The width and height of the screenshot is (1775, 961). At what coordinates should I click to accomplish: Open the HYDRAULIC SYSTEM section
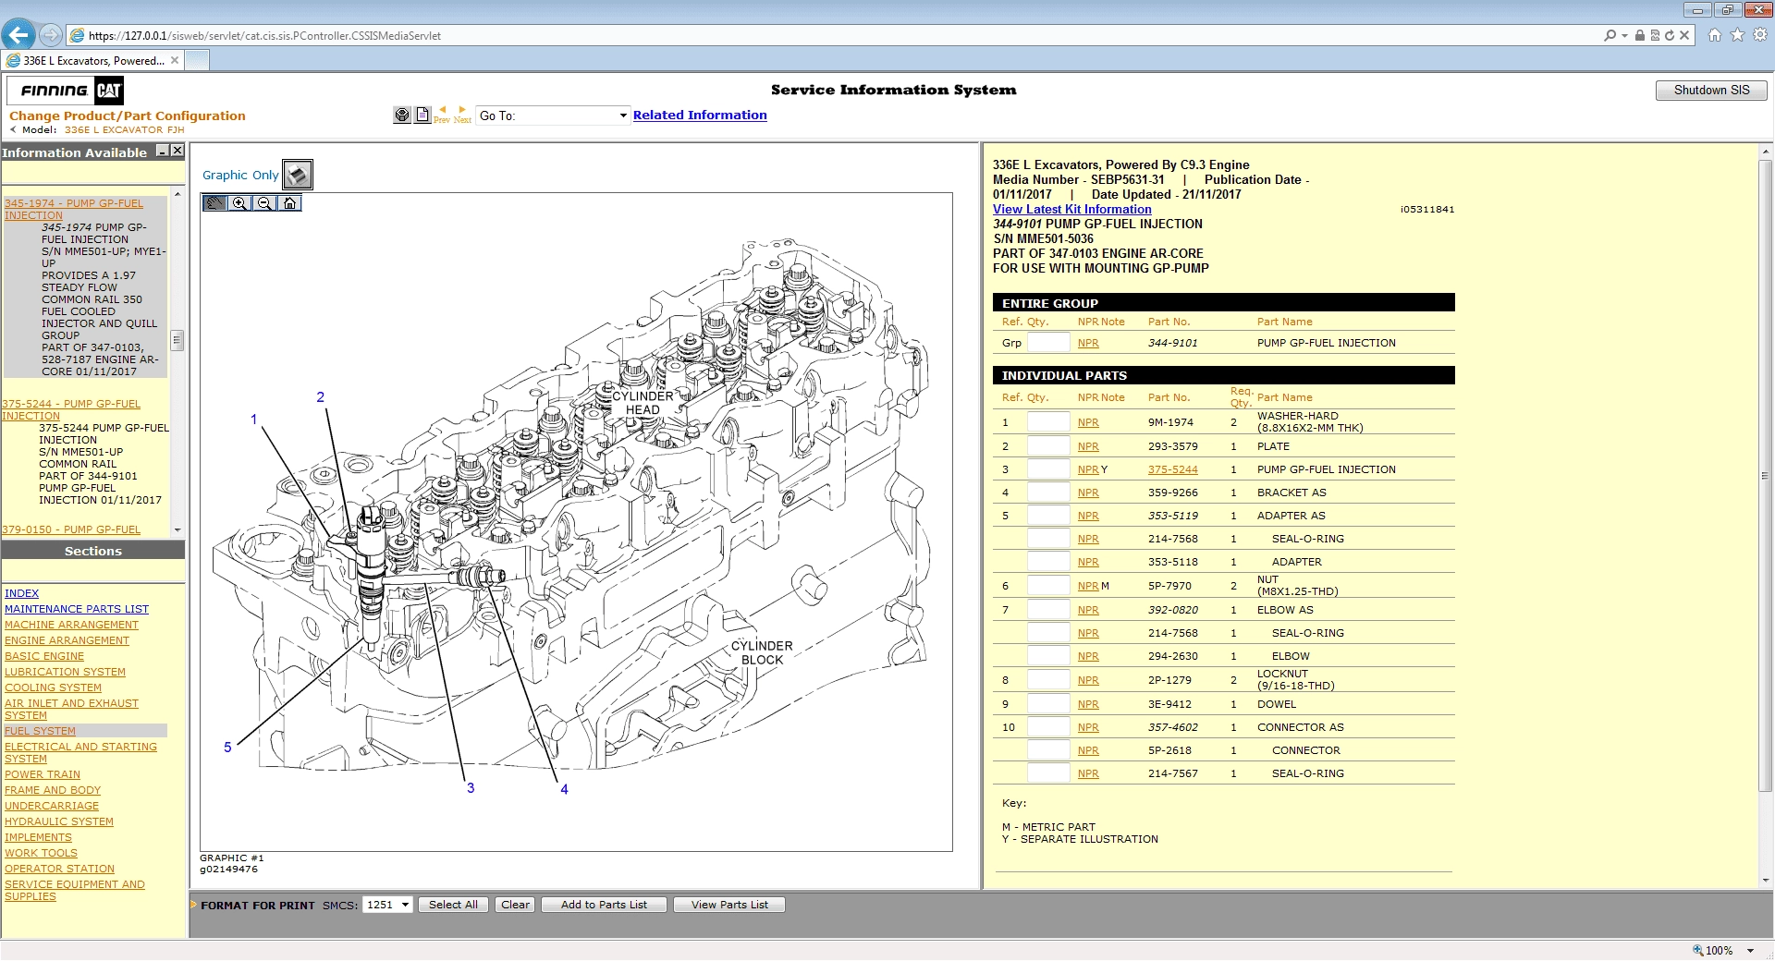tap(59, 821)
